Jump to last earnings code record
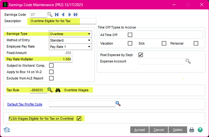The image size is (209, 137). coord(75,14)
